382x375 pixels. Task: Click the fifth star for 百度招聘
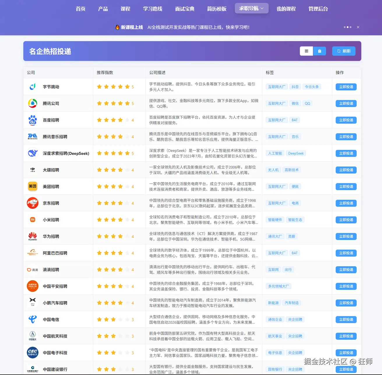pos(127,120)
